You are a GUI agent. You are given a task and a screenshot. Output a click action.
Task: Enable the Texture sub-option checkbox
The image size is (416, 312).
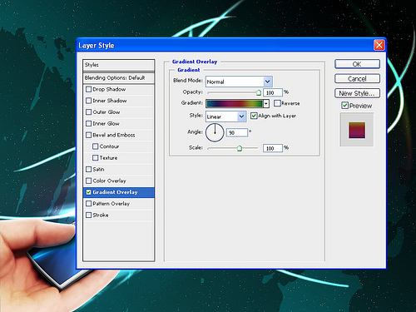[96, 157]
